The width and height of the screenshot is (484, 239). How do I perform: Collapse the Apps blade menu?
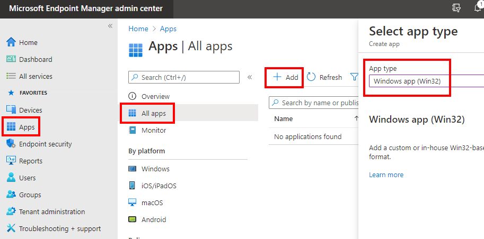pyautogui.click(x=250, y=77)
